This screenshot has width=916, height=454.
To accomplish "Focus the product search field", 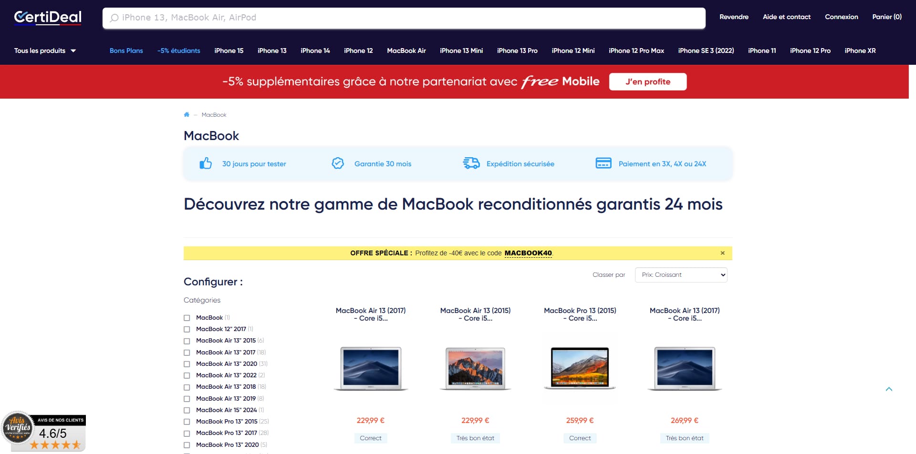I will coord(404,18).
